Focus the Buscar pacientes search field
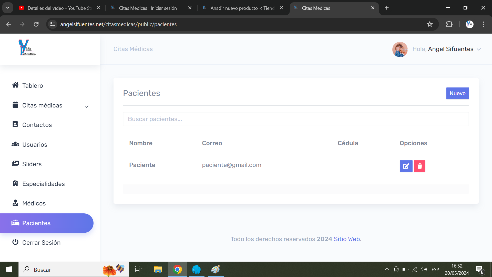This screenshot has height=277, width=492. click(x=296, y=119)
